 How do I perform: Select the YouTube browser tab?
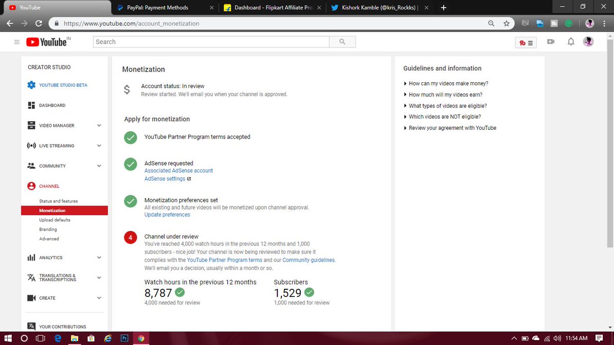[56, 8]
